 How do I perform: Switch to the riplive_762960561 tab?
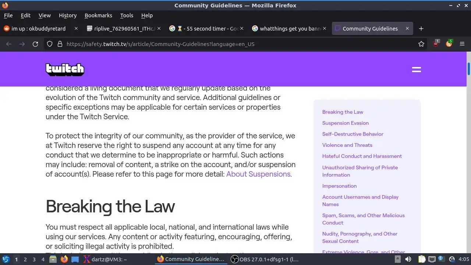(124, 28)
